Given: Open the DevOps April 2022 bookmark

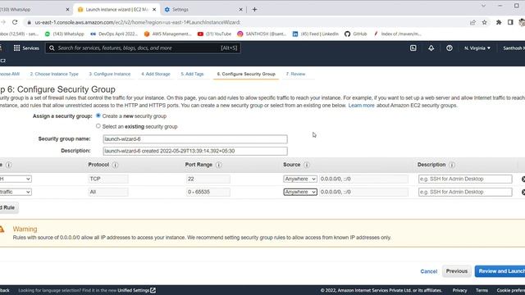Looking at the screenshot, I should pyautogui.click(x=114, y=34).
